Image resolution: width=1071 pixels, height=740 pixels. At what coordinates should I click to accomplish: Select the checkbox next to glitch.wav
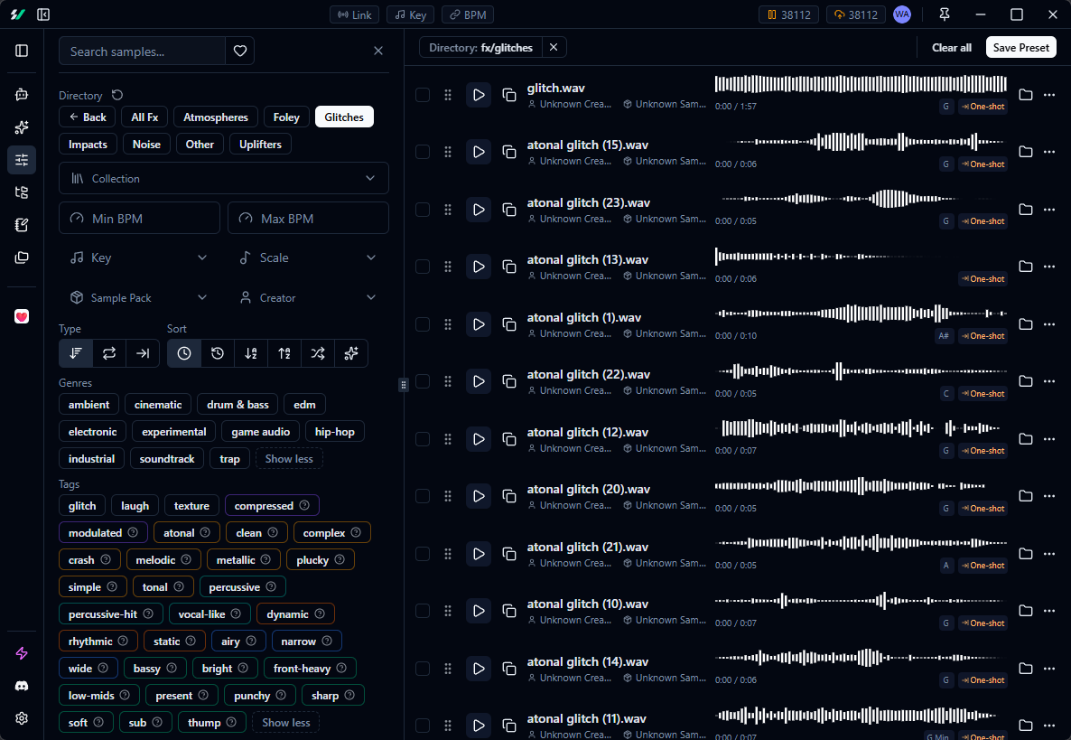click(x=422, y=94)
